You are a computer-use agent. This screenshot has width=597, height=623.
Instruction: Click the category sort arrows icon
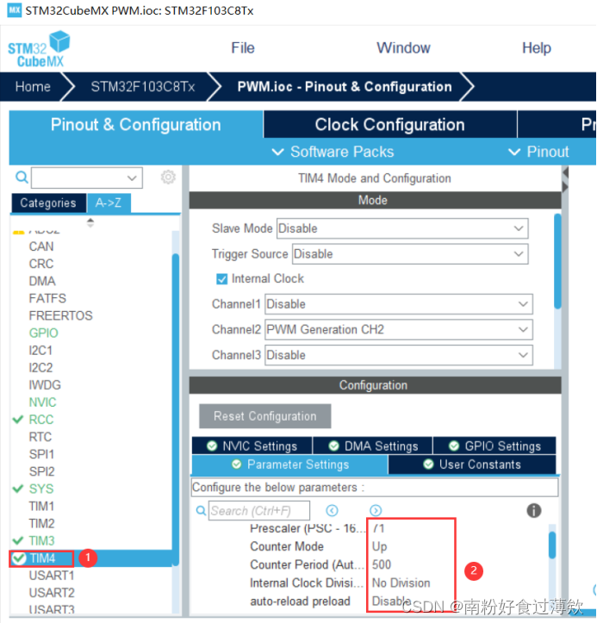[90, 223]
